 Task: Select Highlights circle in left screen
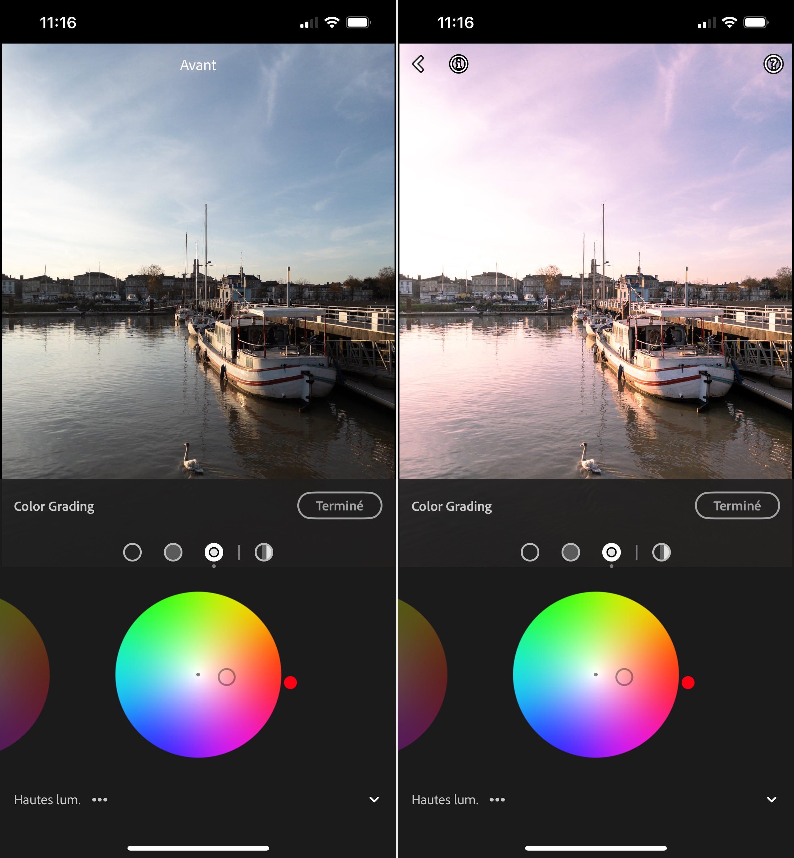(214, 552)
